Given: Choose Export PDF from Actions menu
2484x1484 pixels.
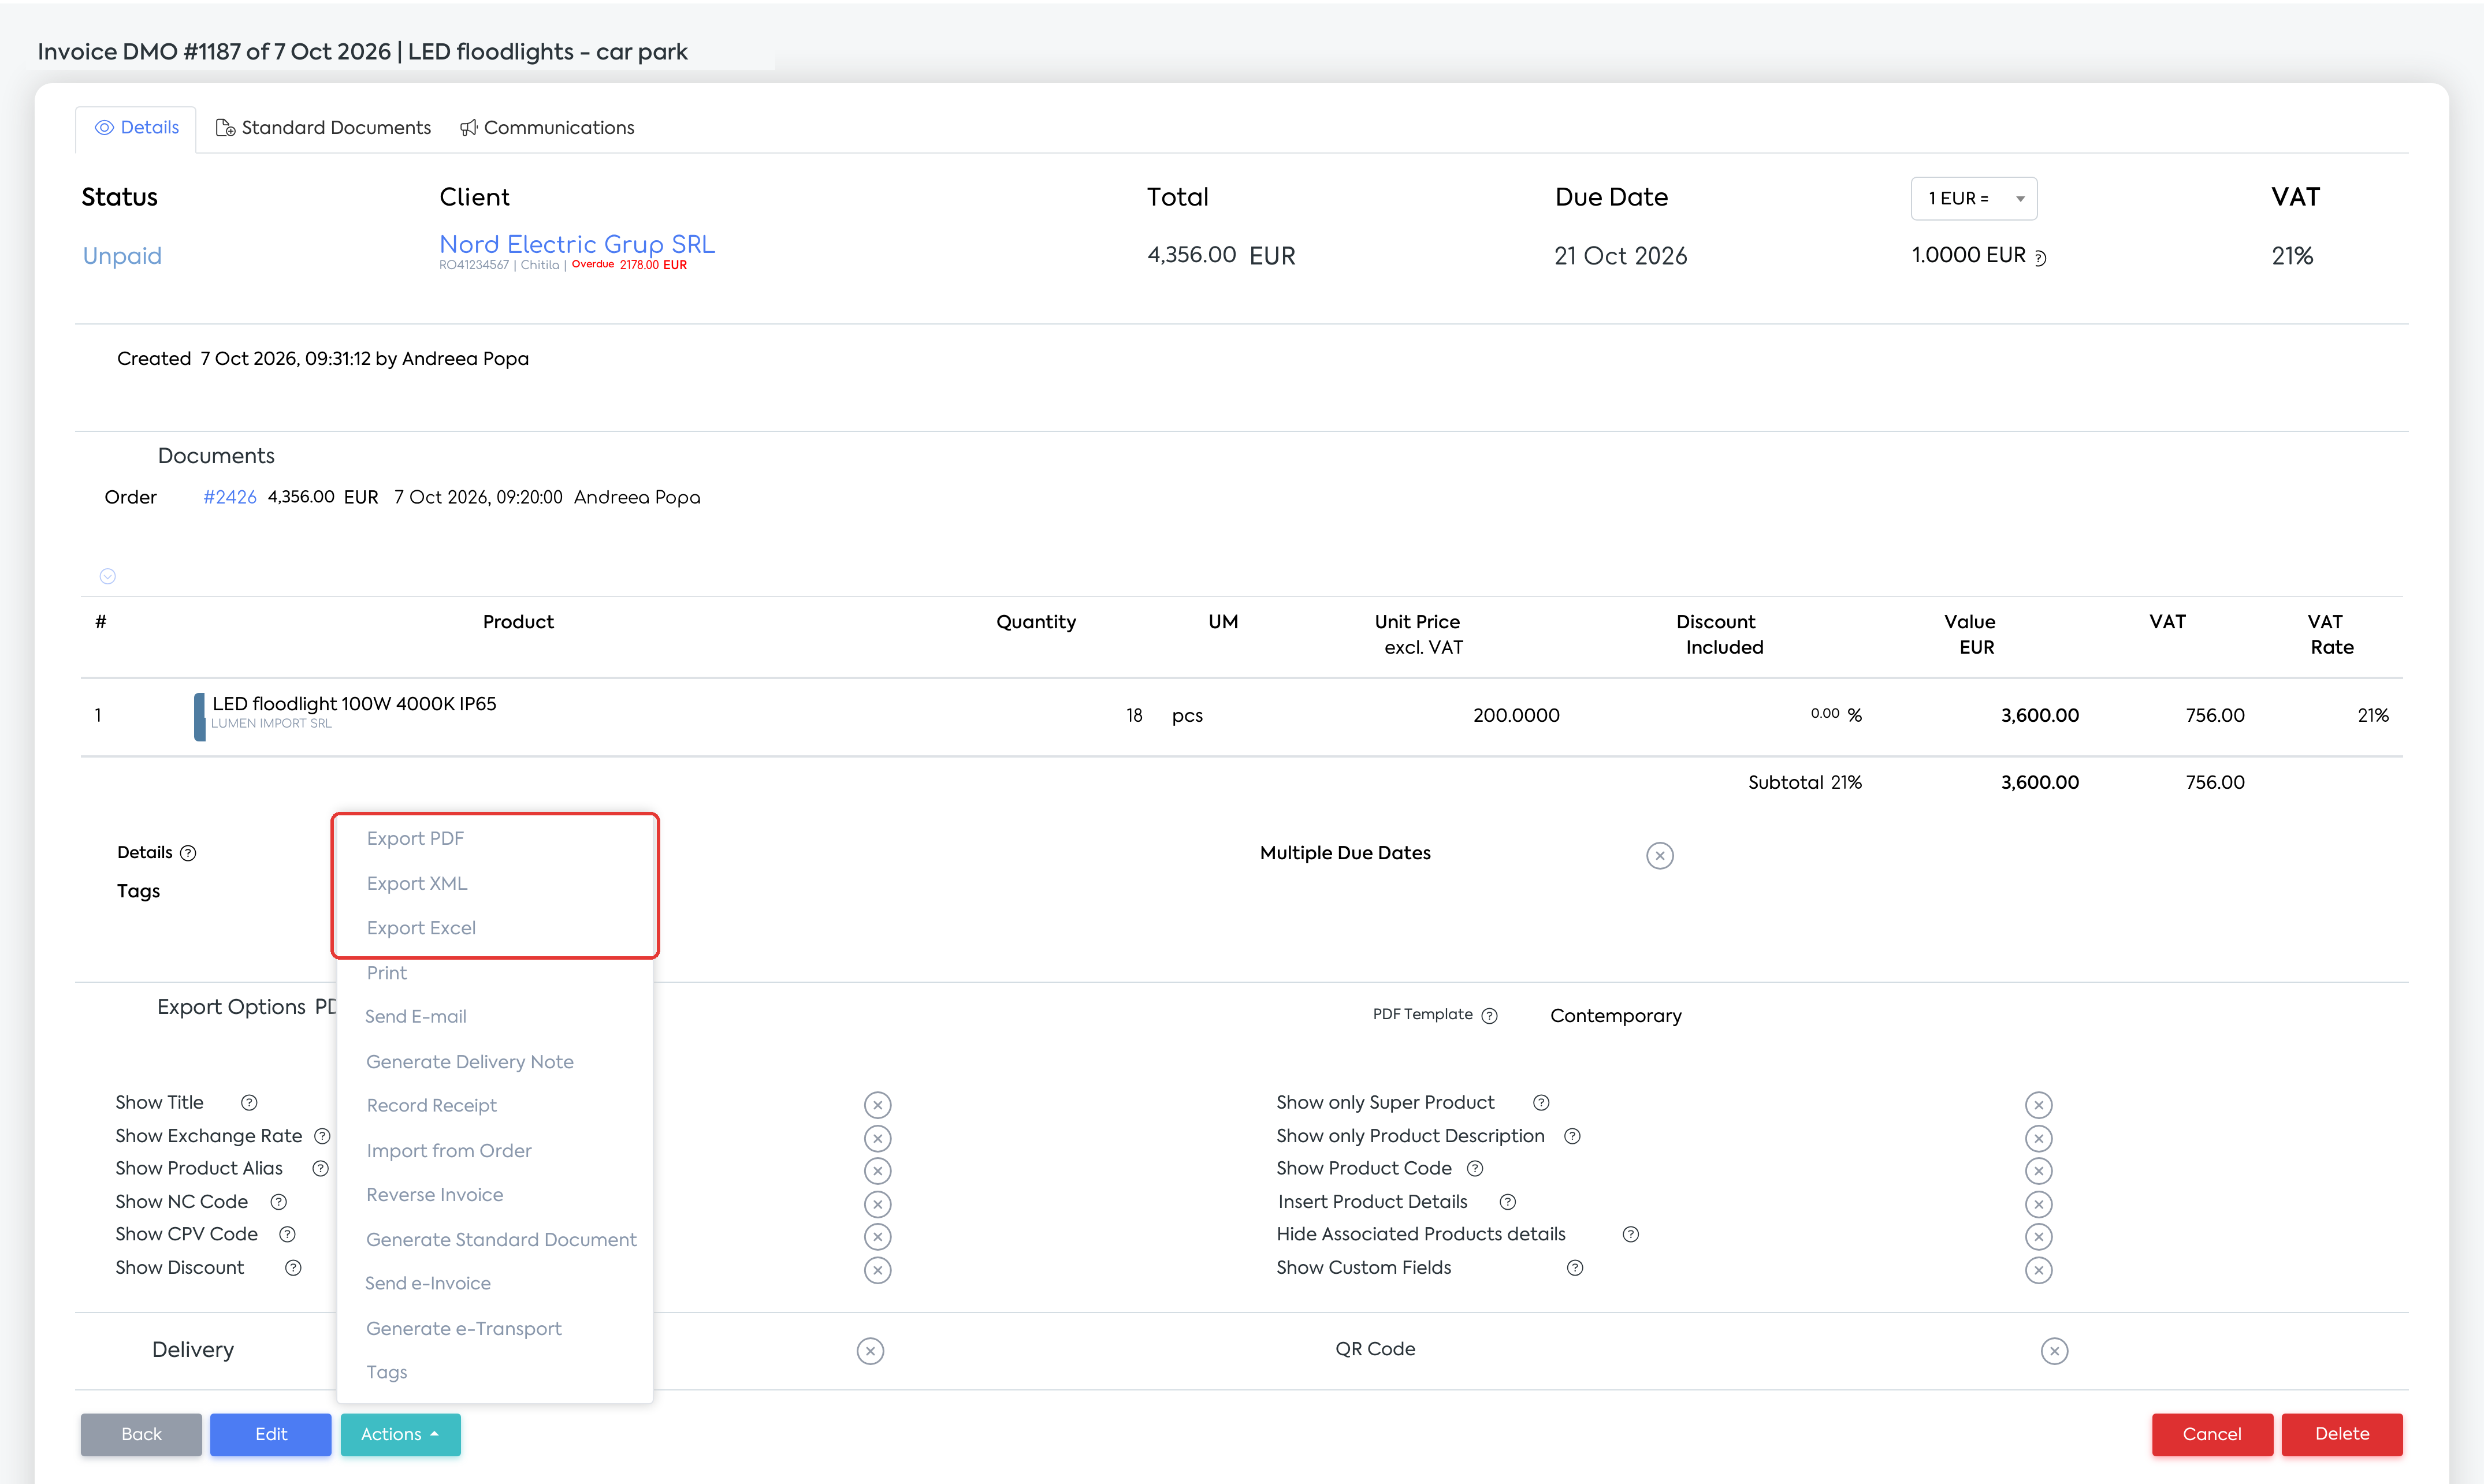Looking at the screenshot, I should point(415,838).
